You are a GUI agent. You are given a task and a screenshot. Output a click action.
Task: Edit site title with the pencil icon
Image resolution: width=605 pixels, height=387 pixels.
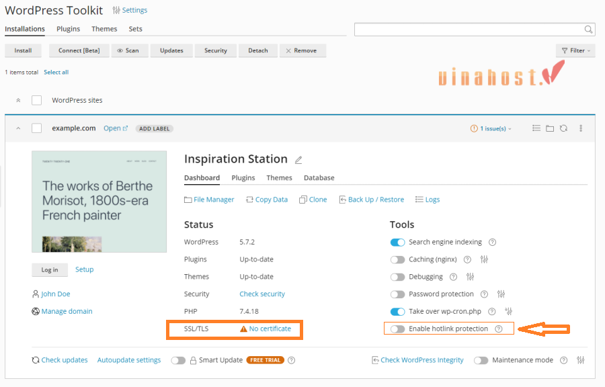298,160
